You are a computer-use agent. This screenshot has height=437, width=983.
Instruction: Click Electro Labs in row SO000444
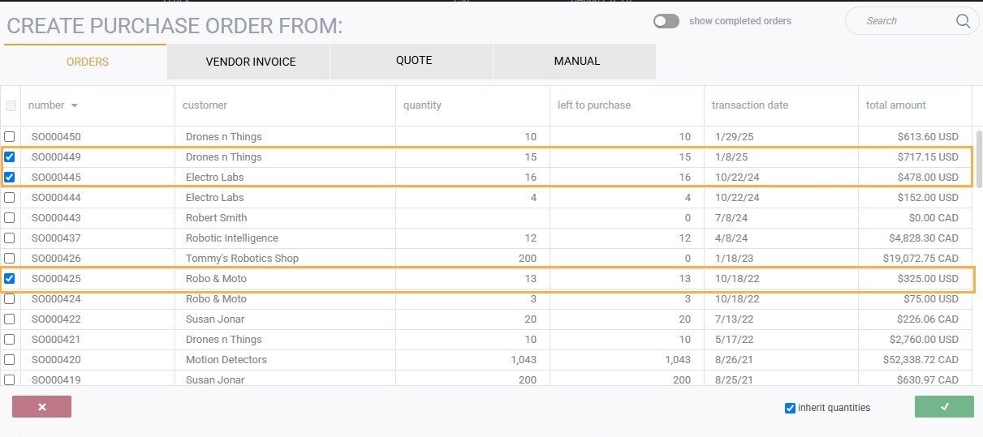click(x=214, y=197)
